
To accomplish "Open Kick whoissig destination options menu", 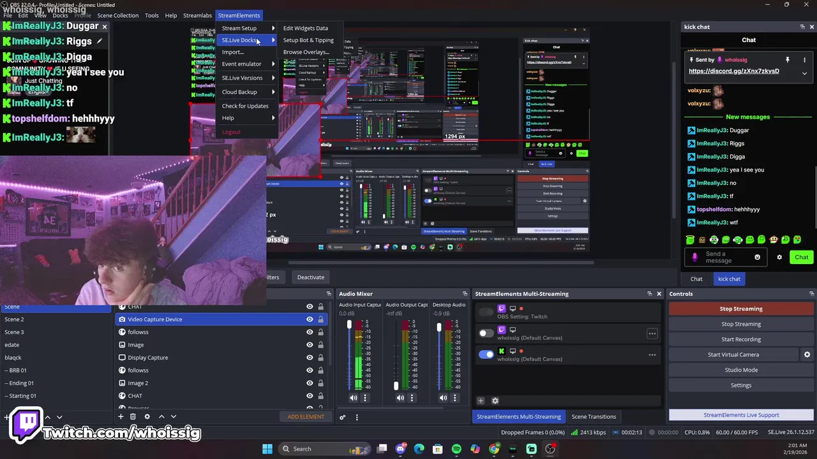I will click(652, 354).
